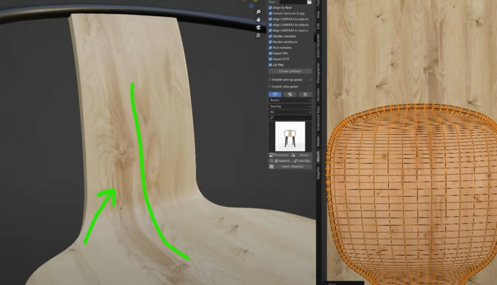Toggle Export FBX checkbox
This screenshot has width=497, height=285.
[270, 53]
